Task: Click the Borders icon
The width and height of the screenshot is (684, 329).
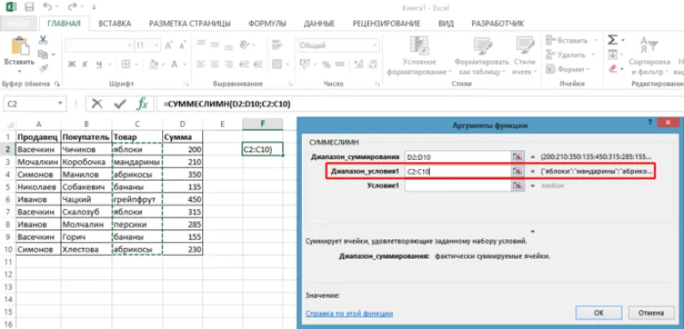Action: coord(126,65)
